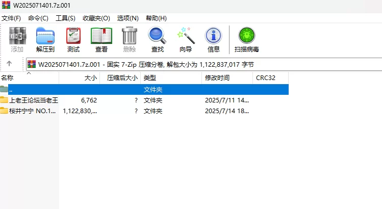
Task: Click the Extract To (解压到) toolbar icon
Action: [45, 36]
